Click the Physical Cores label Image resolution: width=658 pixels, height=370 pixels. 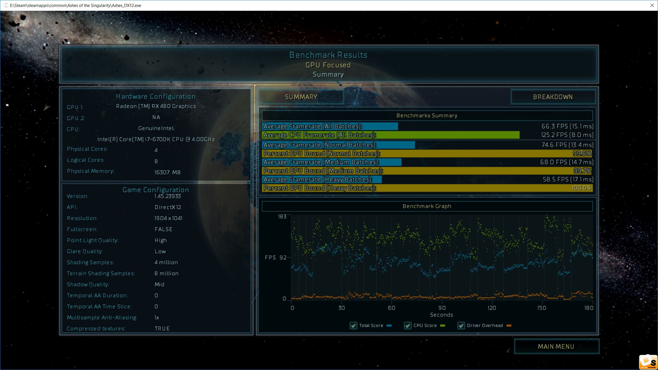point(87,149)
